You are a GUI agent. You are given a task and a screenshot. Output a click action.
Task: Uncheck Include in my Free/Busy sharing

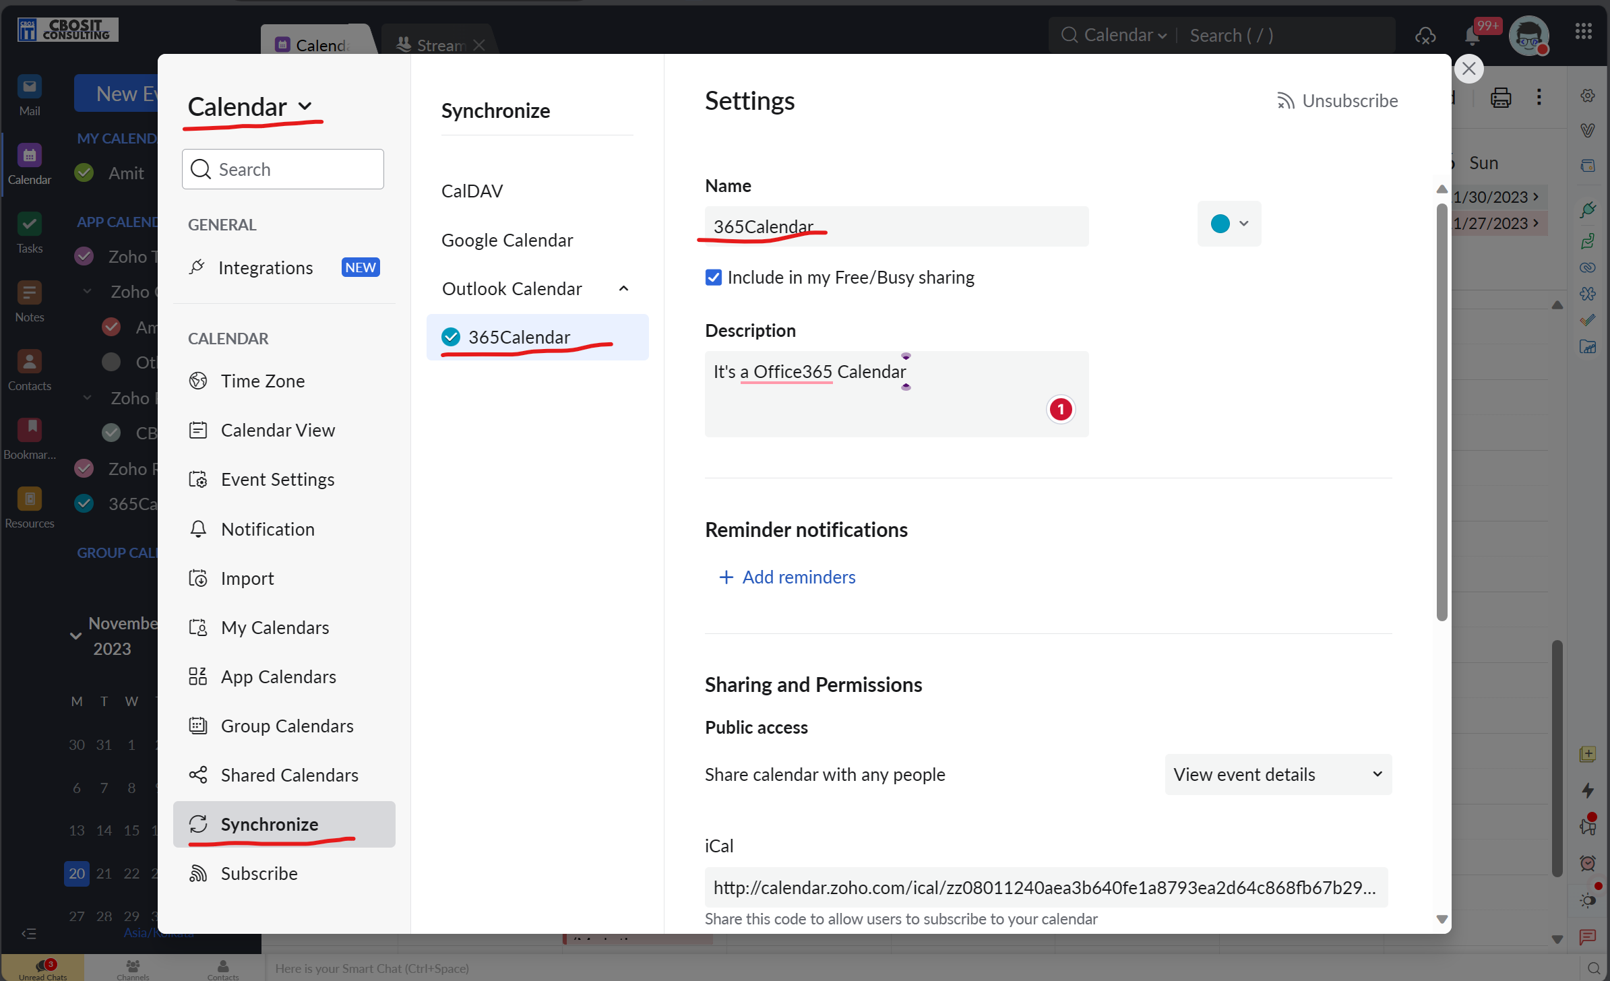713,277
